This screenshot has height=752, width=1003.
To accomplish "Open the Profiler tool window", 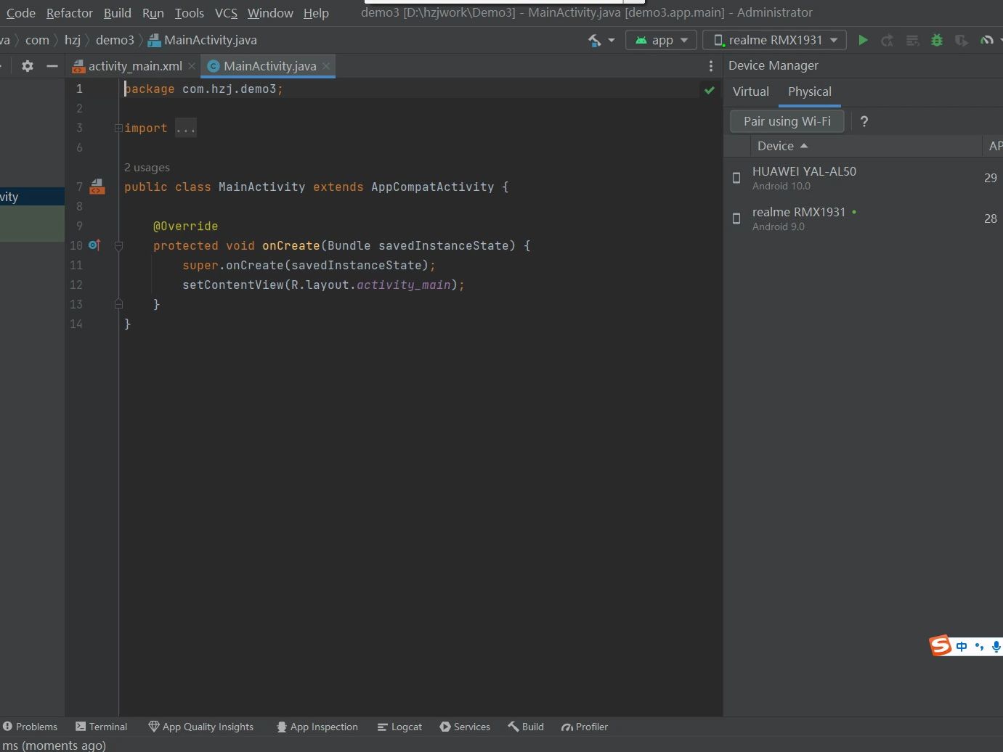I will pos(585,727).
